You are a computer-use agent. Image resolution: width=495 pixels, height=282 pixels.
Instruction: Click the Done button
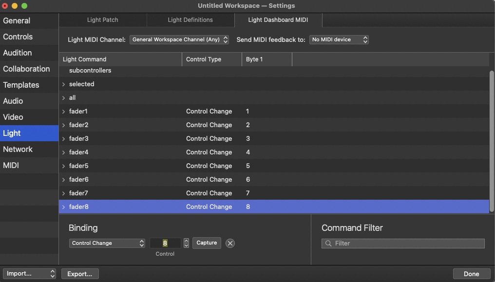click(471, 274)
